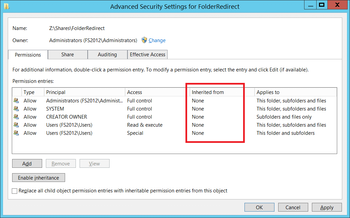Click Apply to save permissions

[327, 207]
